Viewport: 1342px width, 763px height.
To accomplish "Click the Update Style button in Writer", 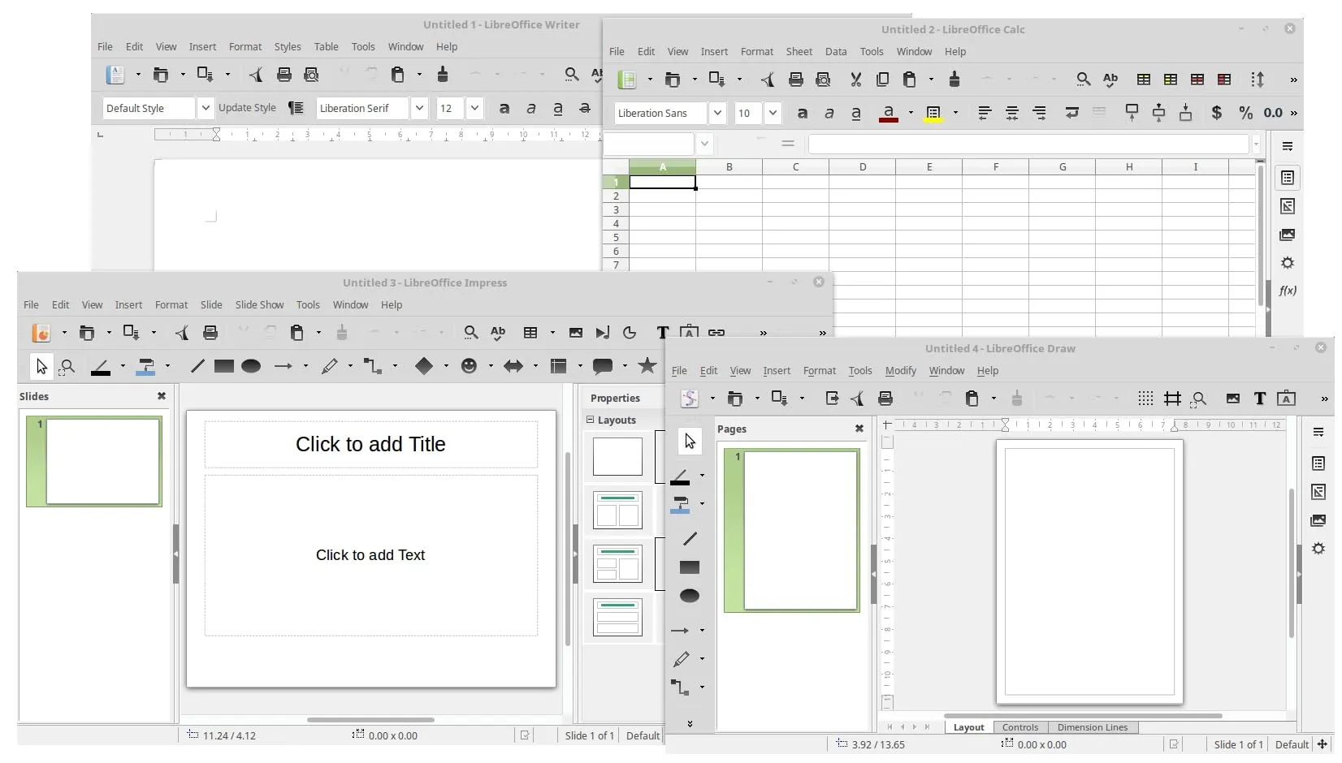I will [x=247, y=108].
